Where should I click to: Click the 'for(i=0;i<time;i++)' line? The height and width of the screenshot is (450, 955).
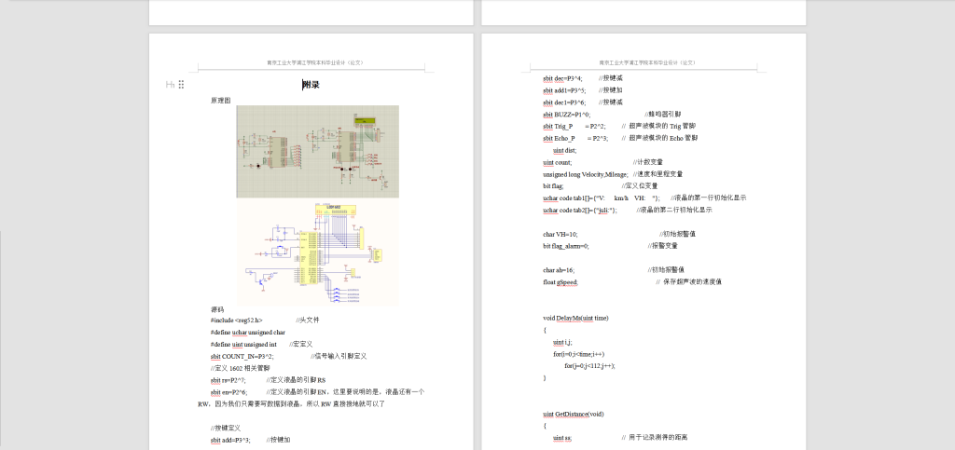tap(578, 354)
